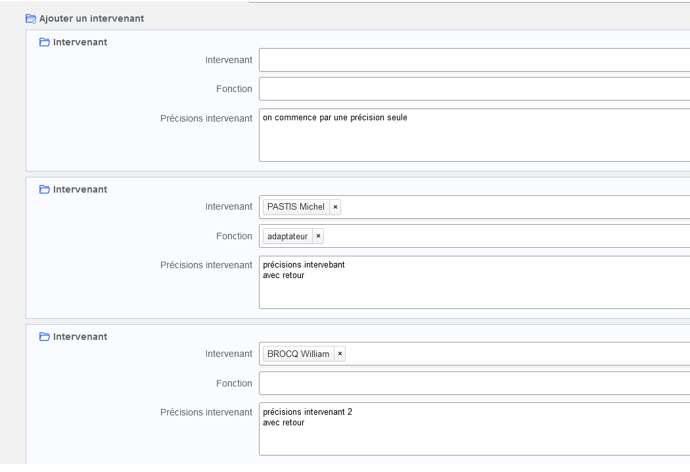Image resolution: width=690 pixels, height=472 pixels.
Task: Open the empty Fonction field in first section
Action: (x=473, y=89)
